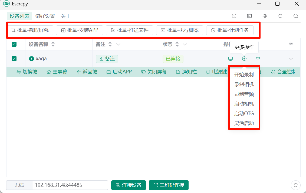Screen dimensions: 306x193
Task: Click the refresh icon in top toolbar
Action: [x=280, y=16]
